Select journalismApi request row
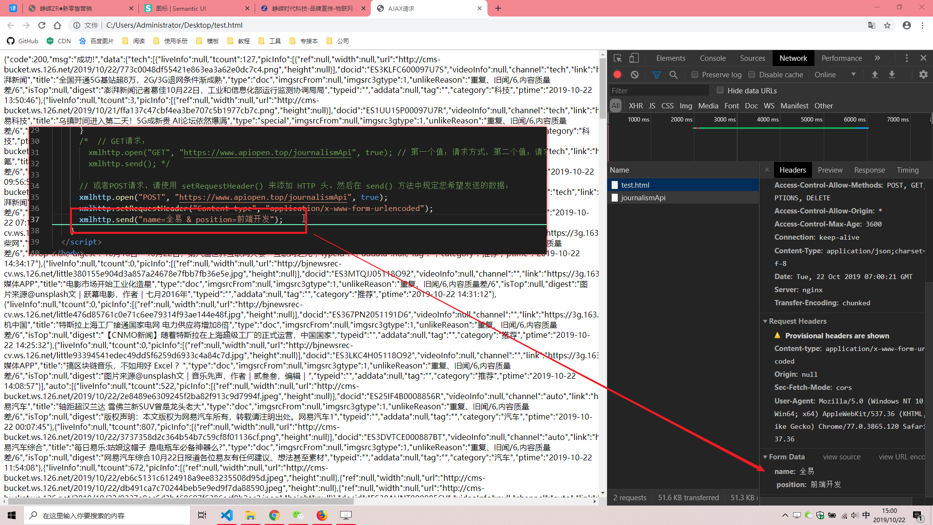933x525 pixels. click(683, 197)
